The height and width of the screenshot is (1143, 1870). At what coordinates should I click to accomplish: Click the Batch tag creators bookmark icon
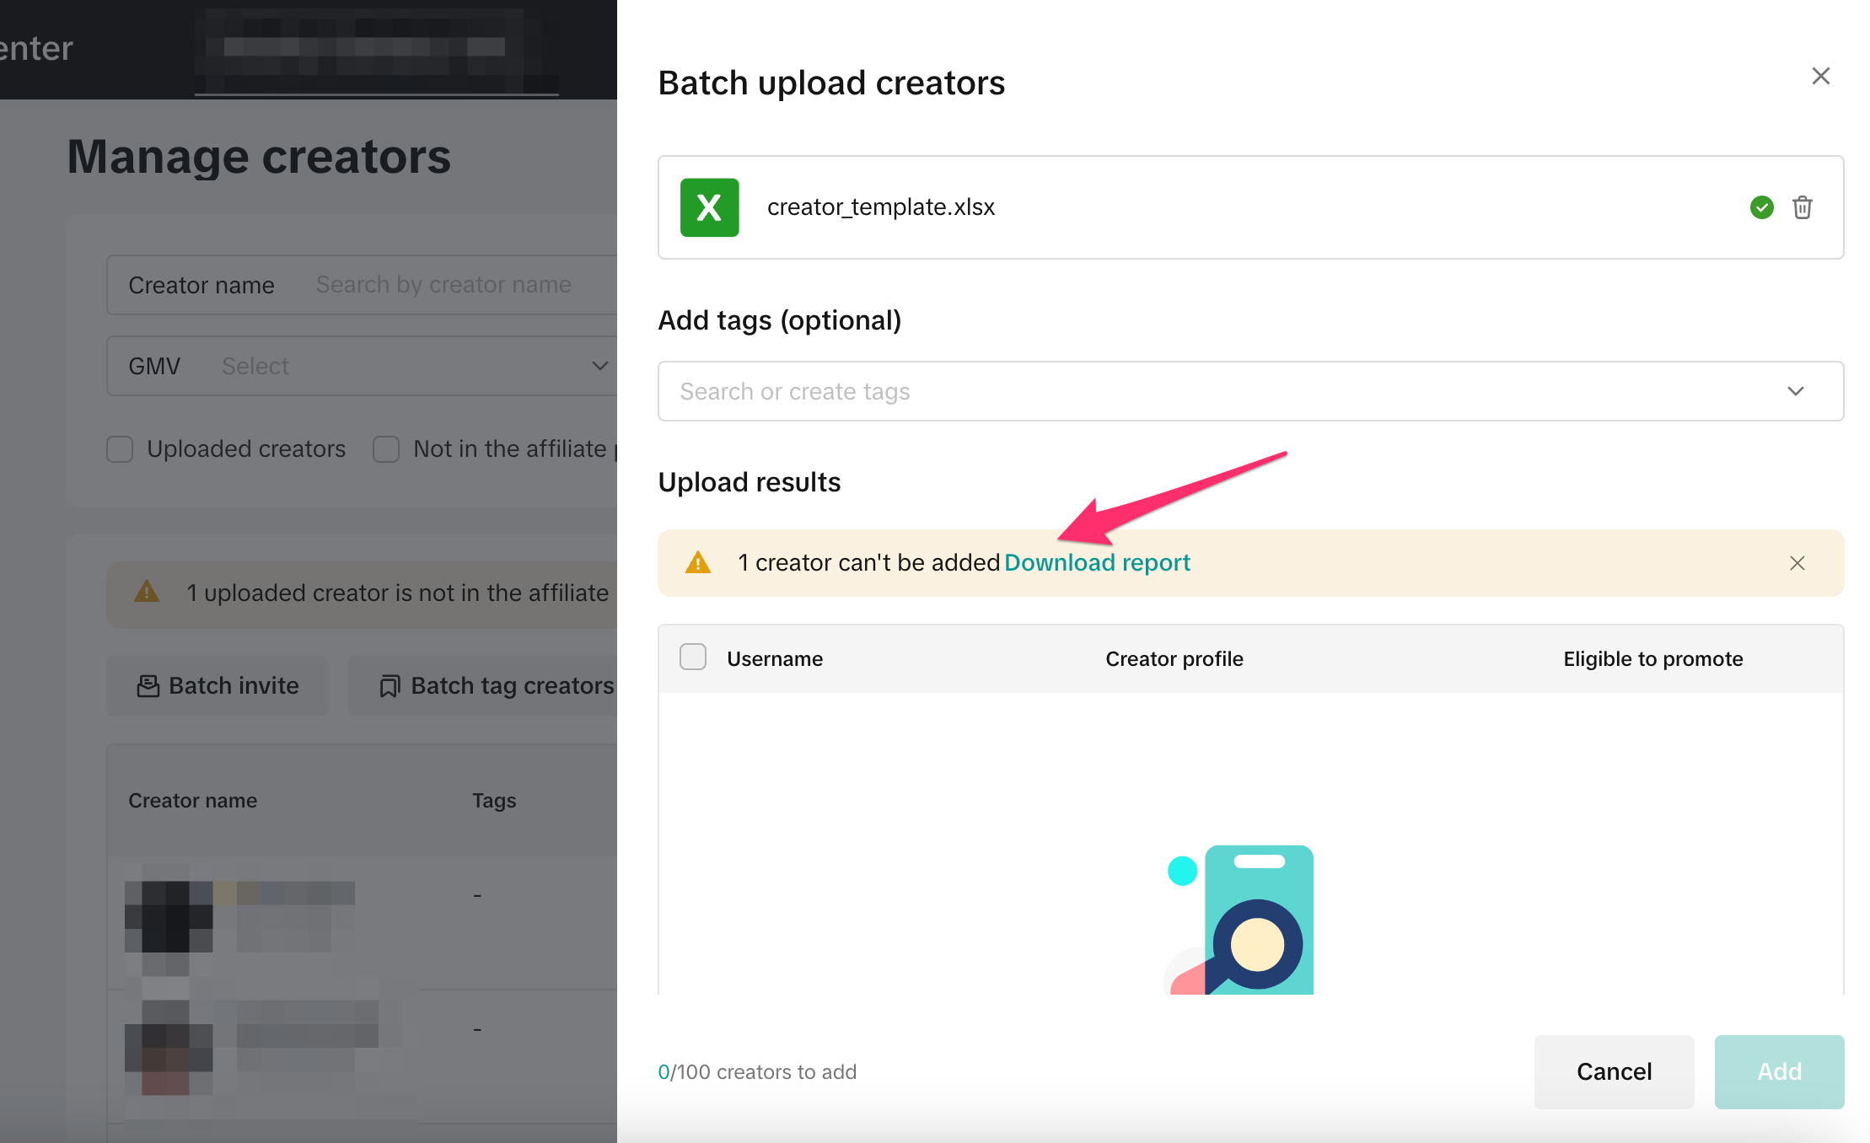coord(390,686)
